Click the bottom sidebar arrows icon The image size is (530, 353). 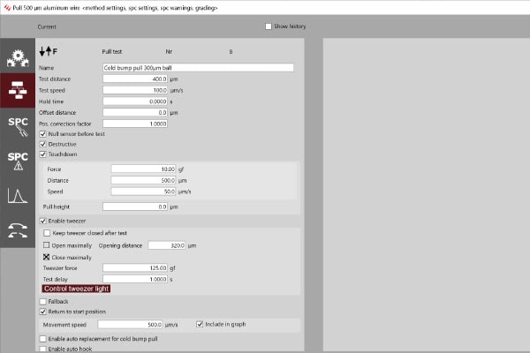(18, 229)
